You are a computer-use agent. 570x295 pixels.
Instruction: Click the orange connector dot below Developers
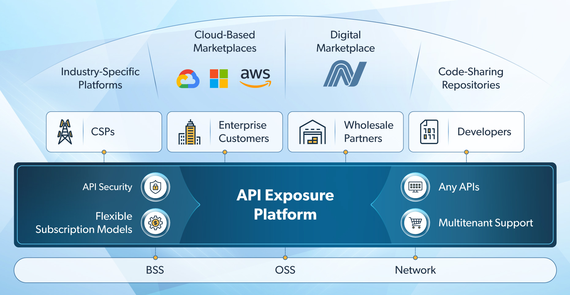coord(466,152)
